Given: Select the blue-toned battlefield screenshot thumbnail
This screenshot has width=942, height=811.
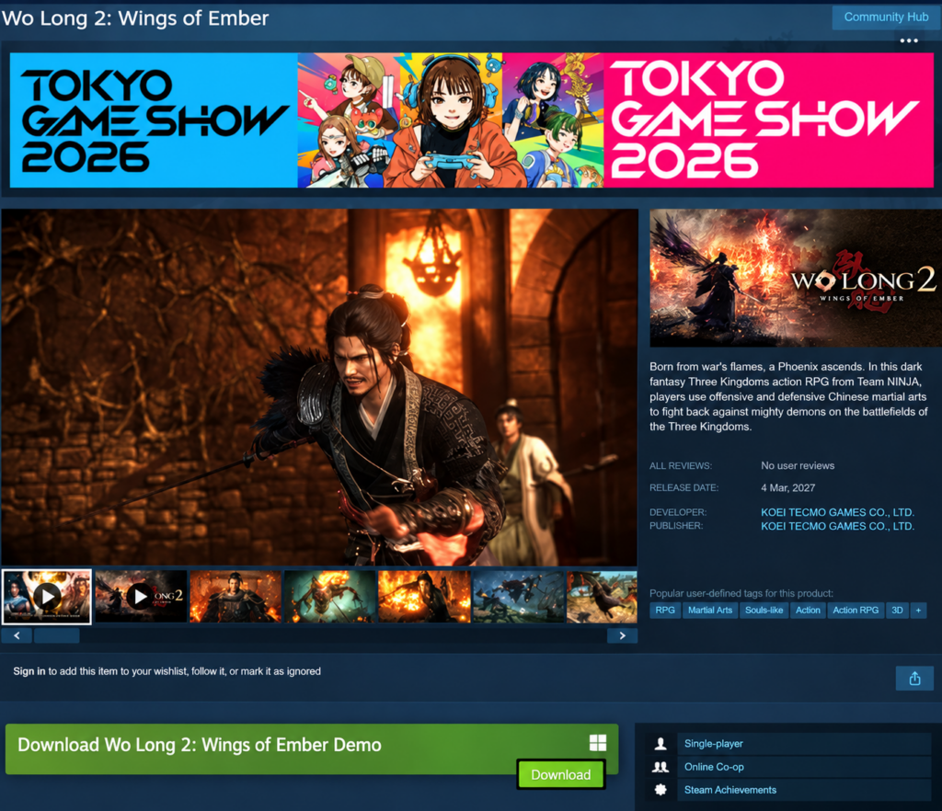Looking at the screenshot, I should coord(518,597).
